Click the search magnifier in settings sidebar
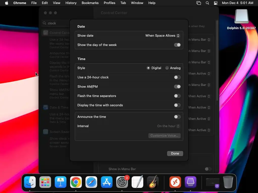The image size is (258, 193). pos(44,23)
